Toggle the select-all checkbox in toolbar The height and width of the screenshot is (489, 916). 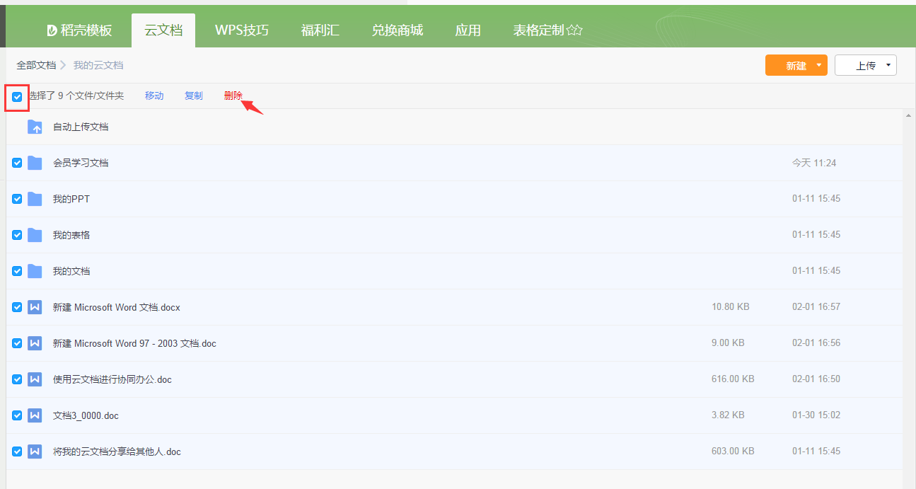coord(17,96)
